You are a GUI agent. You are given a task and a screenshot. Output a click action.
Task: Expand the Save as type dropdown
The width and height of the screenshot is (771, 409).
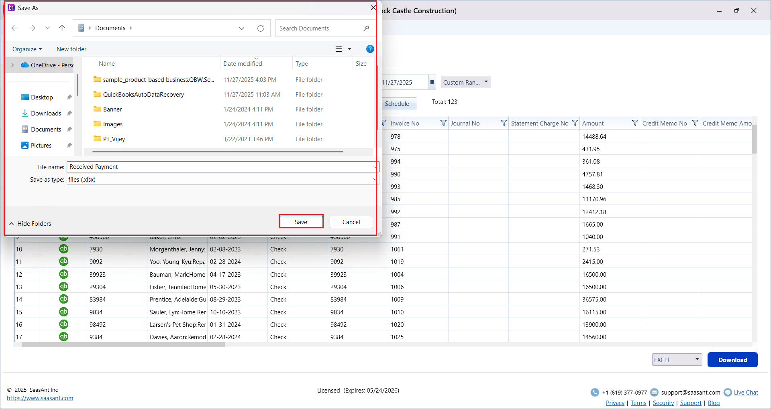(x=375, y=179)
